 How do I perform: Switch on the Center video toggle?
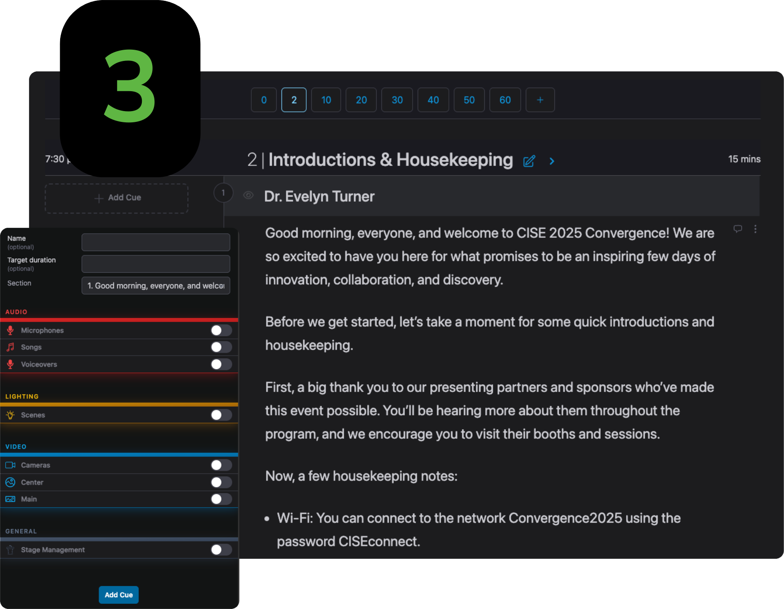pos(221,482)
